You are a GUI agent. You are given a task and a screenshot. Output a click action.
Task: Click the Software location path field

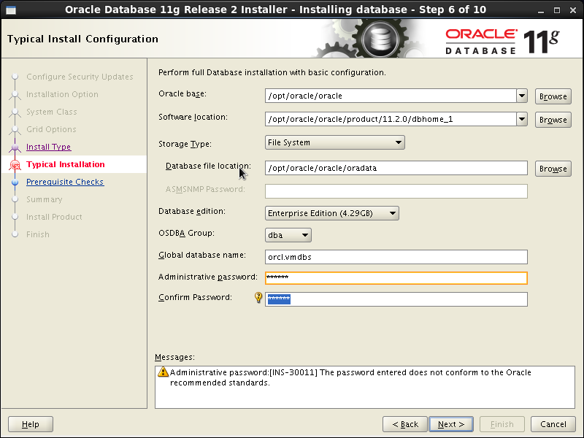click(x=391, y=119)
